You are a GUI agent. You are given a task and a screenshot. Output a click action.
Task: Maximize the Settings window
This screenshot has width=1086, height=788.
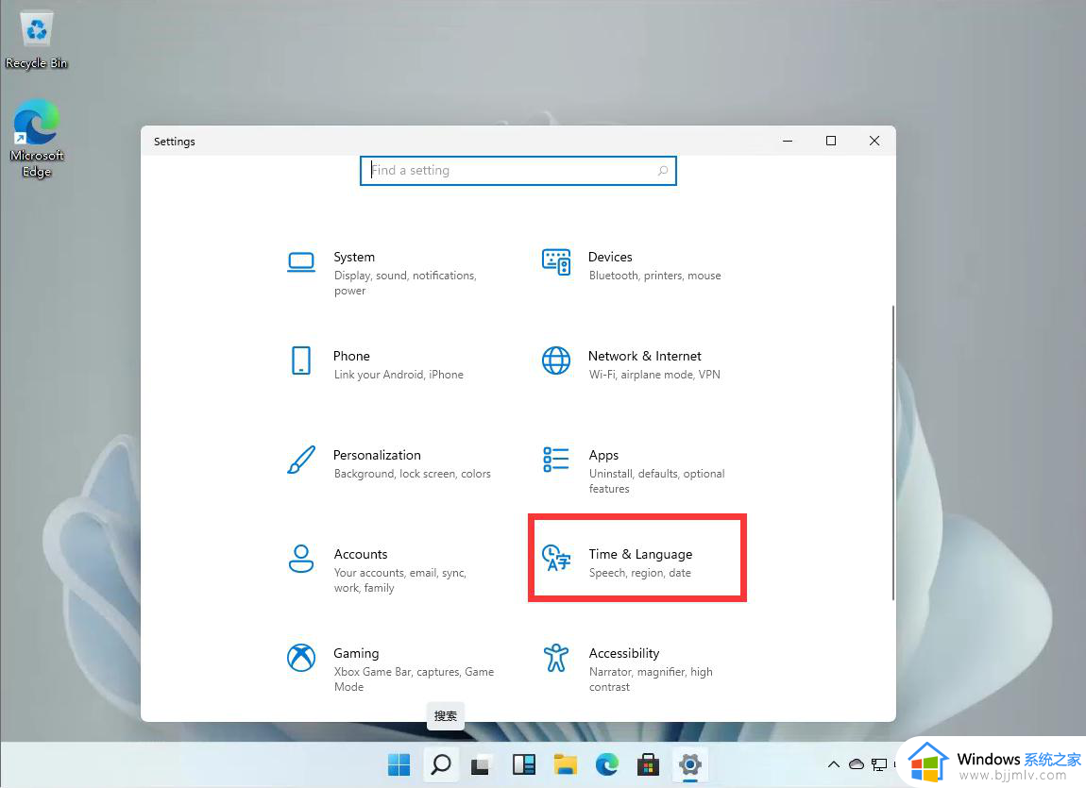pyautogui.click(x=831, y=141)
